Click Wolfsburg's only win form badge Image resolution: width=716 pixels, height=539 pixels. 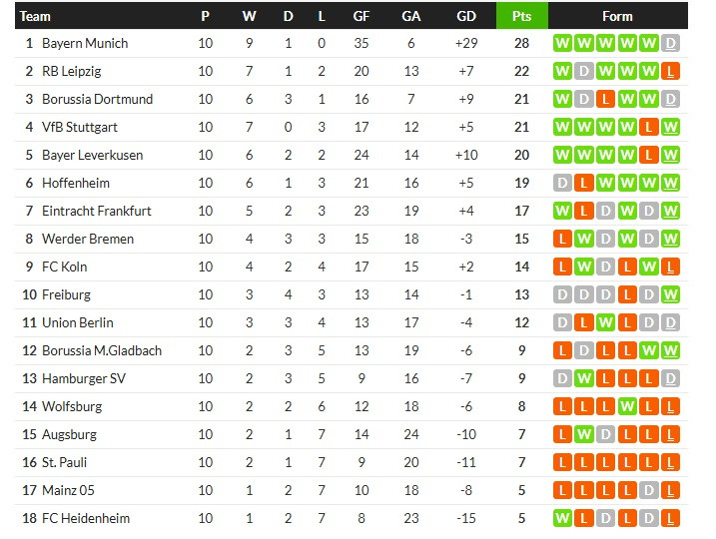tap(627, 406)
